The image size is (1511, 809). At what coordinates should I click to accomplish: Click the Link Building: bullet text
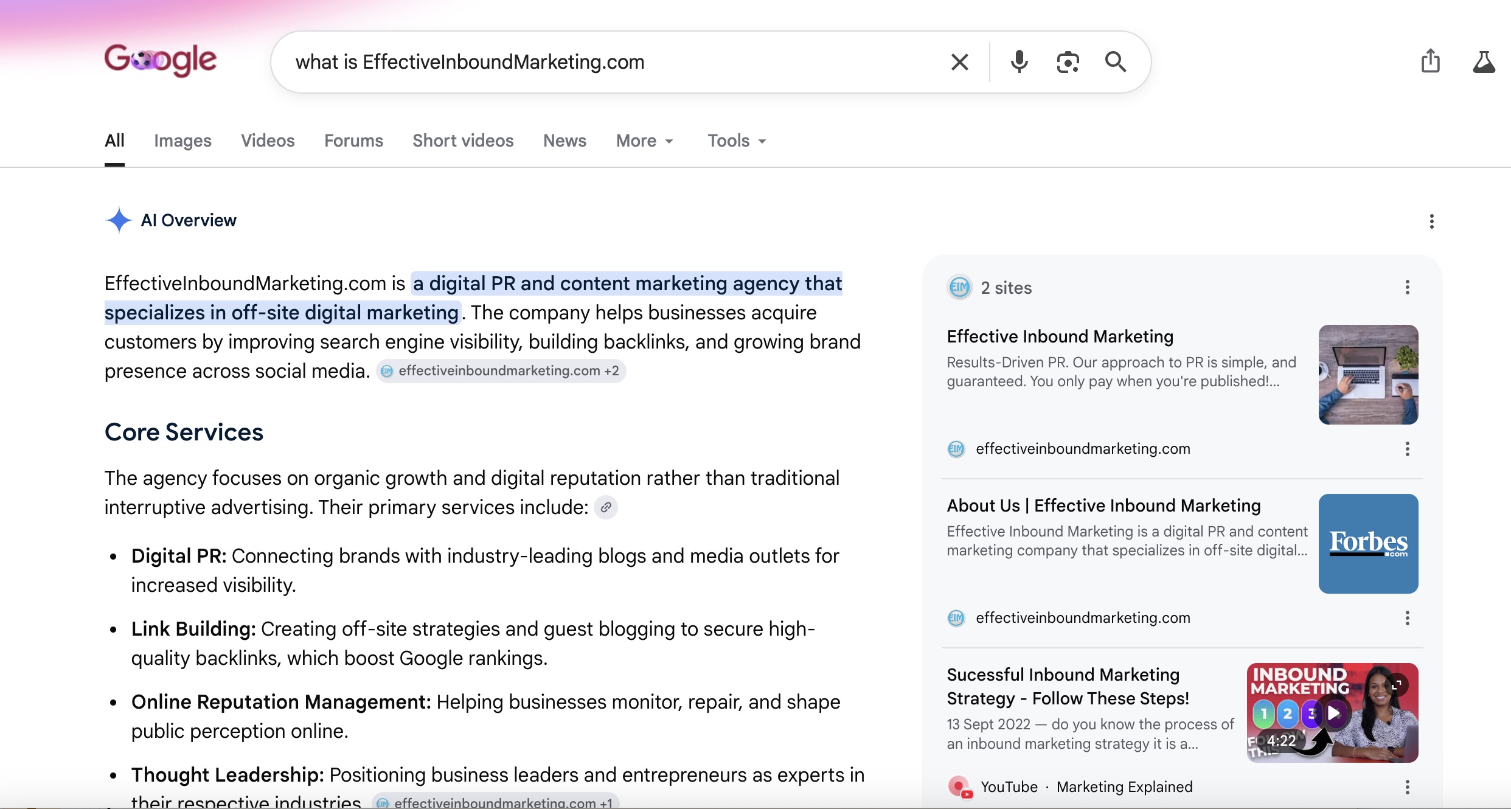[193, 629]
